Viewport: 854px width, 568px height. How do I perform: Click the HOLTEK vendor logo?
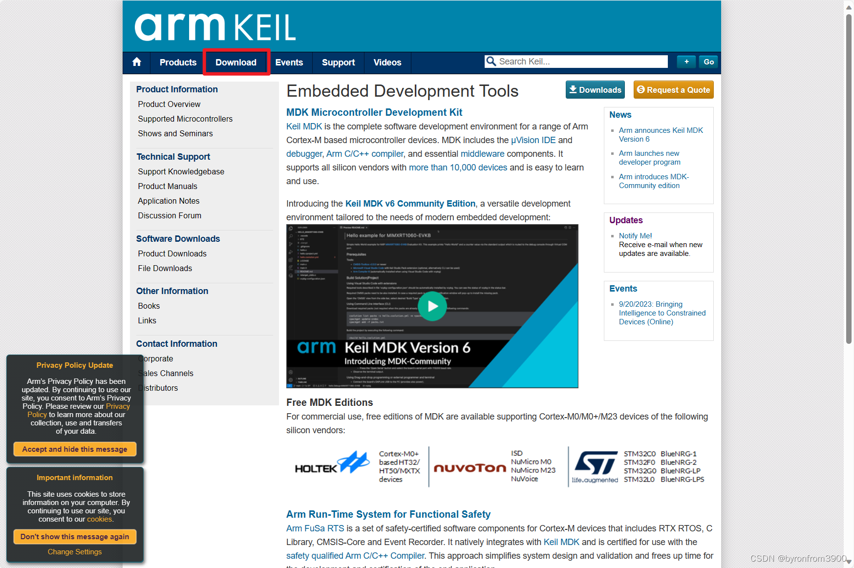(x=331, y=464)
